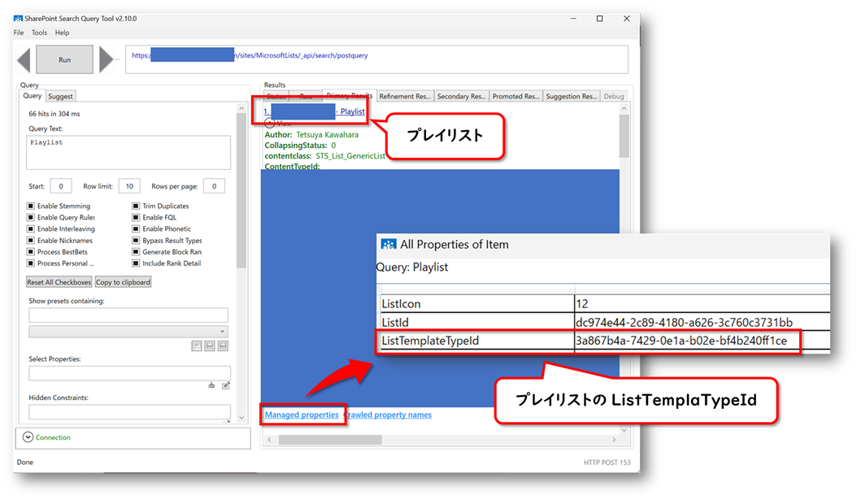The height and width of the screenshot is (500, 857).
Task: Click the forward arrow beside Run
Action: pos(106,59)
